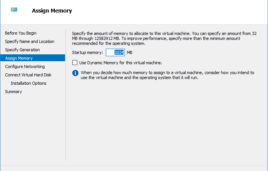Click the 'When you decide how much memory' note

click(167, 75)
